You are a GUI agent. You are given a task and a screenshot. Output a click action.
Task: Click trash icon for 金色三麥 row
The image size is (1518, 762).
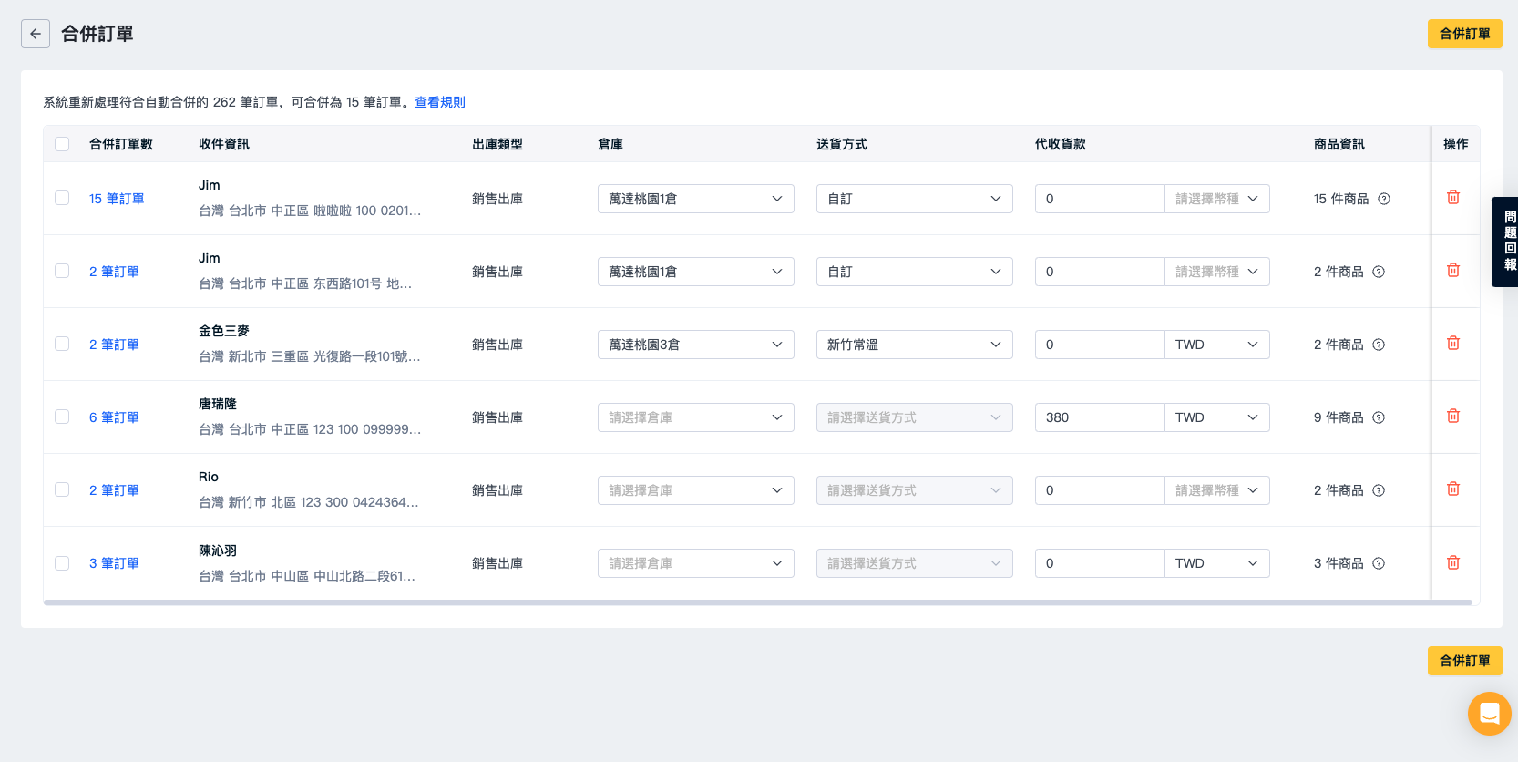1453,344
